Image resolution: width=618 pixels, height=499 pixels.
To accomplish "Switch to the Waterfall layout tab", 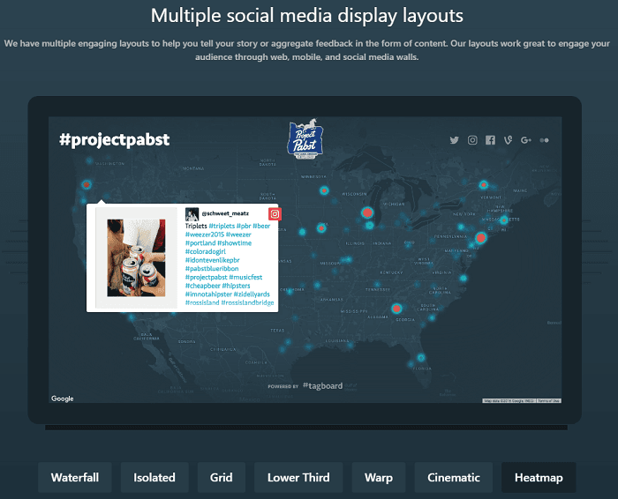I will [x=75, y=478].
